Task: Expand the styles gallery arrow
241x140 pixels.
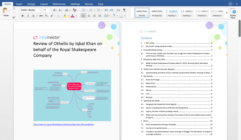Action: (227, 13)
